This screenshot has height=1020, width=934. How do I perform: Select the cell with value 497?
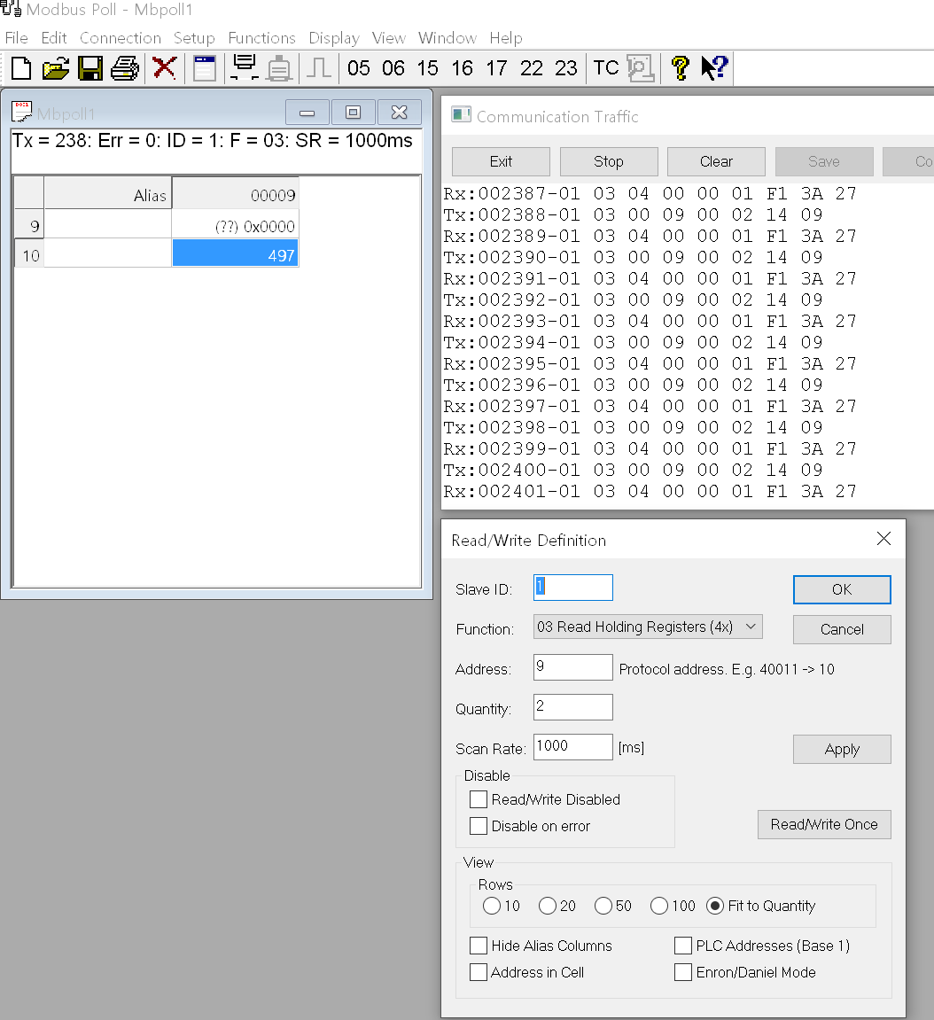click(x=236, y=253)
